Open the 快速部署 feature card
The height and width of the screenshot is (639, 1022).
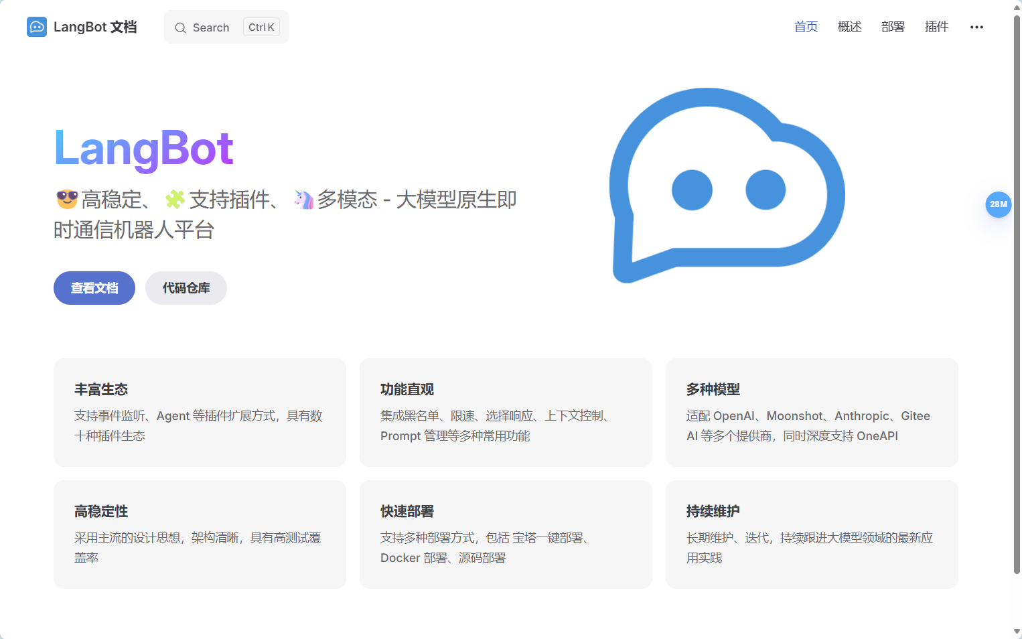pos(506,535)
